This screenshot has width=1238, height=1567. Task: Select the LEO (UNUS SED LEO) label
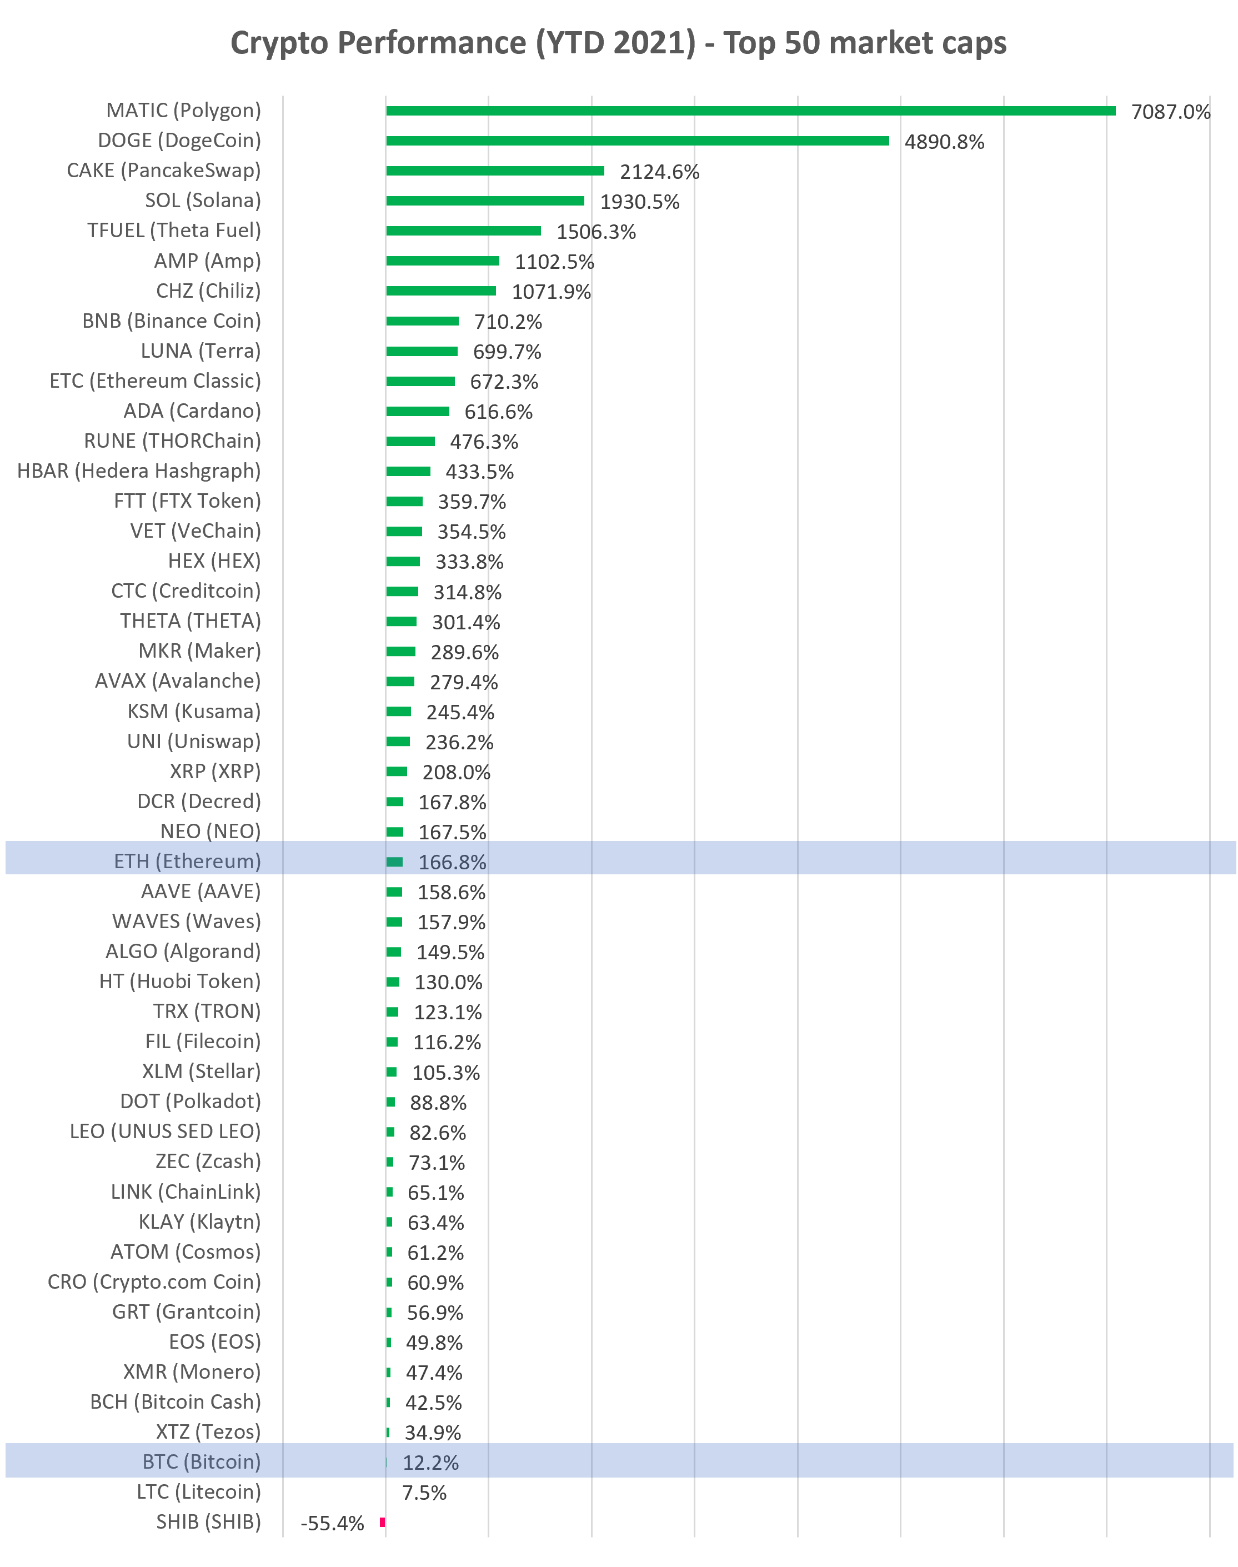pyautogui.click(x=166, y=1132)
